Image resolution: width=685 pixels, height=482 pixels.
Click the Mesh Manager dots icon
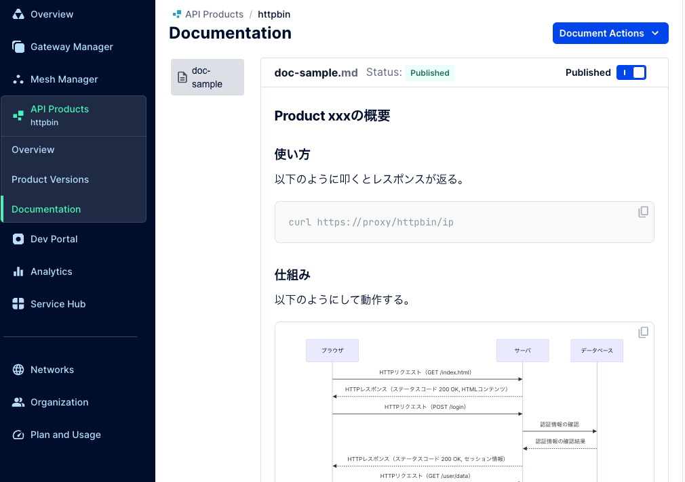[18, 79]
